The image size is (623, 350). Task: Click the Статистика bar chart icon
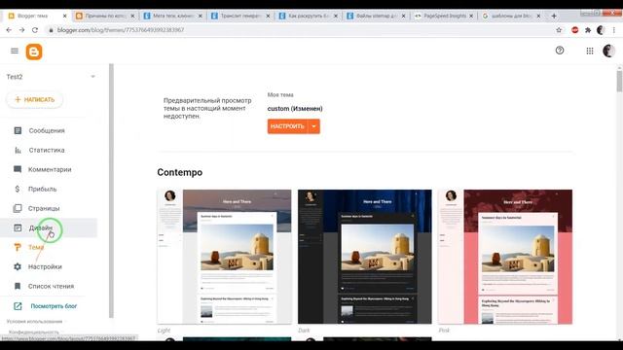click(18, 150)
